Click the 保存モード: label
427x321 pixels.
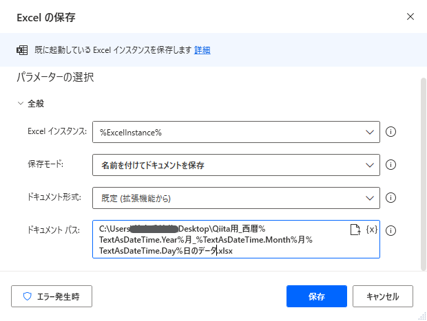(45, 164)
